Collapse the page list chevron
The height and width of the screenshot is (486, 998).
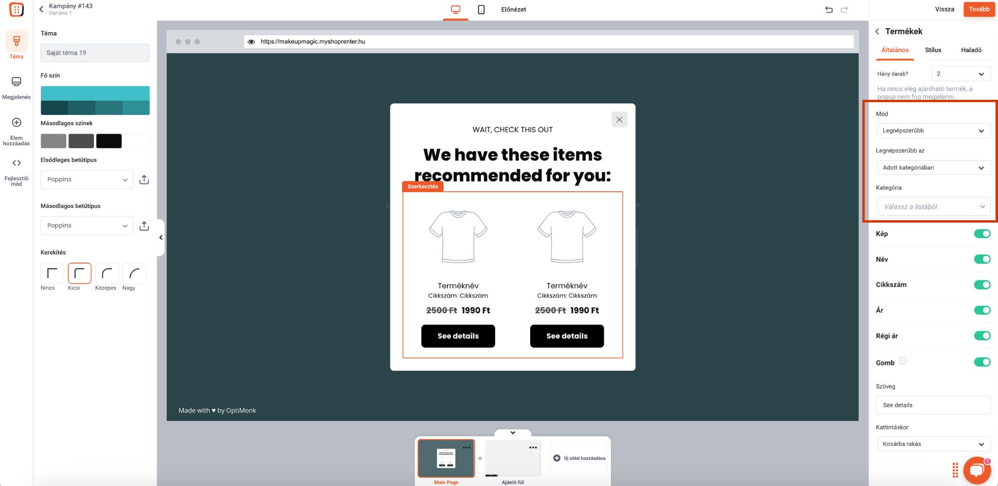coord(513,432)
